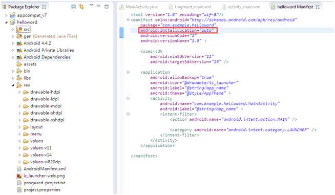Click the Android 4.4.2 library icon

click(19, 44)
